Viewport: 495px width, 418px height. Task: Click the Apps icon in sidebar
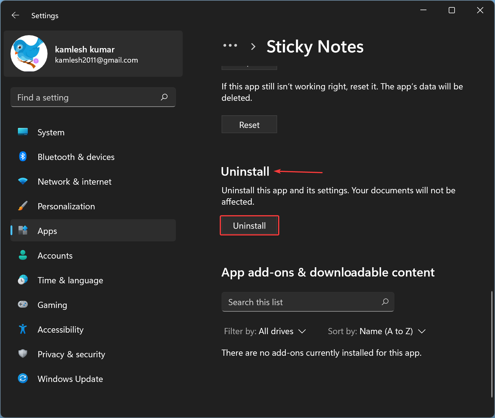[x=23, y=230]
